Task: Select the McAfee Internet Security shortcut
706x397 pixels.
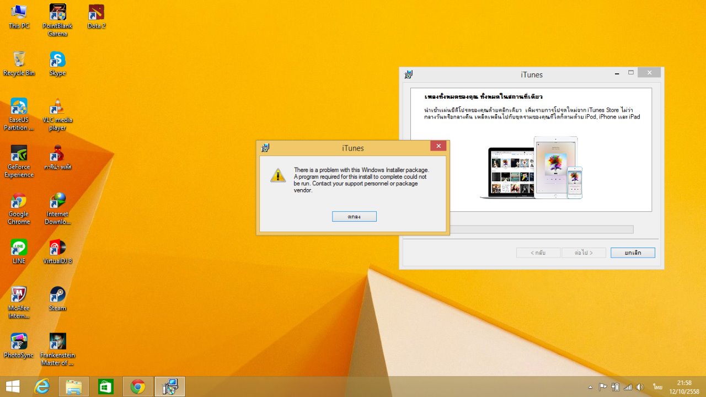Action: (x=19, y=303)
